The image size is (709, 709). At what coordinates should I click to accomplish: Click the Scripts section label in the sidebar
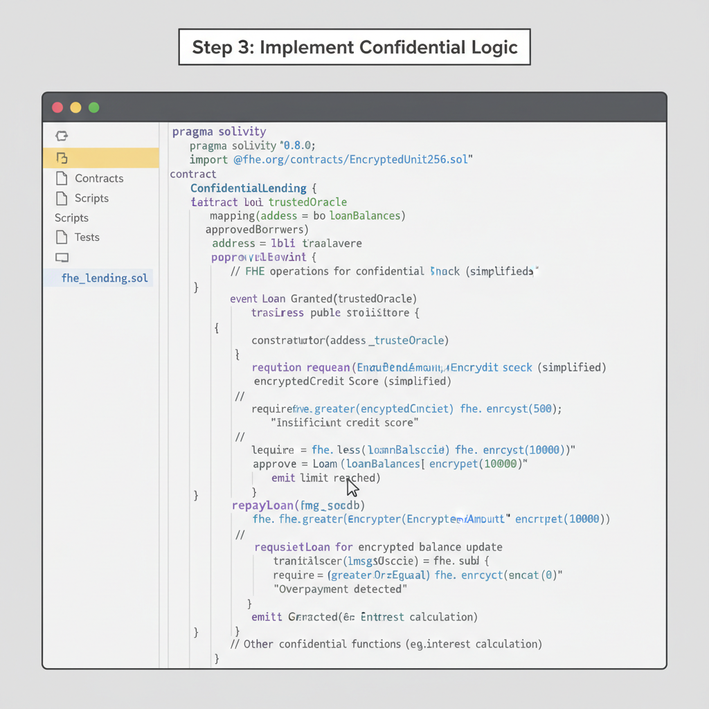(x=71, y=217)
